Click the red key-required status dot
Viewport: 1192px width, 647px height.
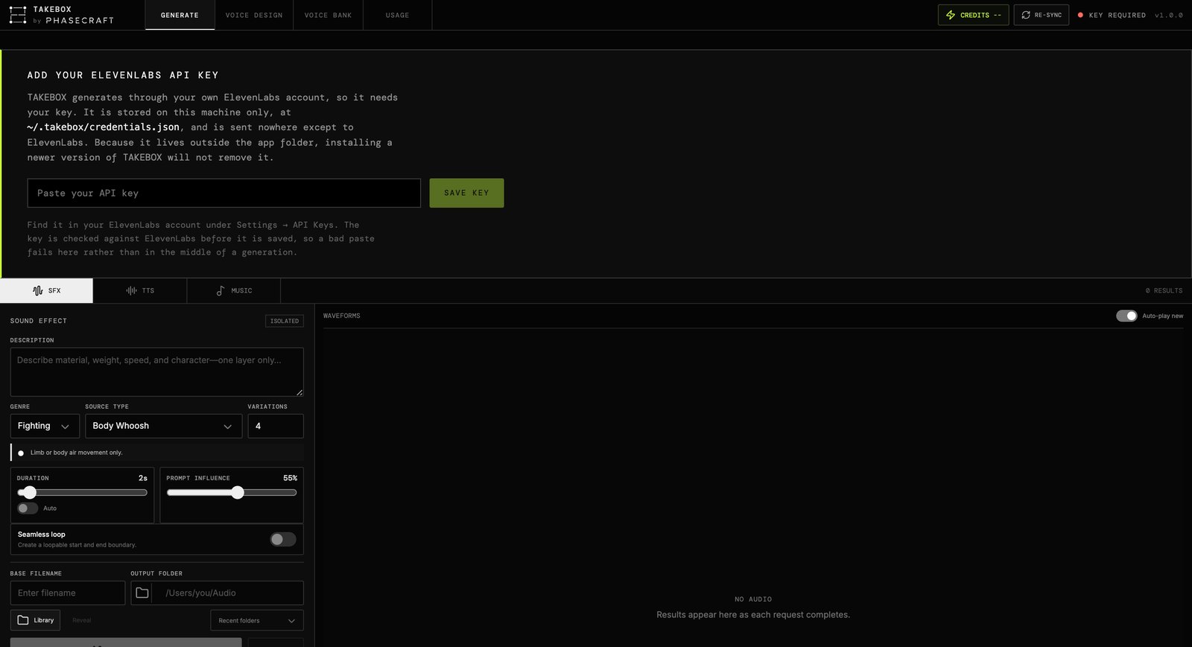(x=1080, y=15)
